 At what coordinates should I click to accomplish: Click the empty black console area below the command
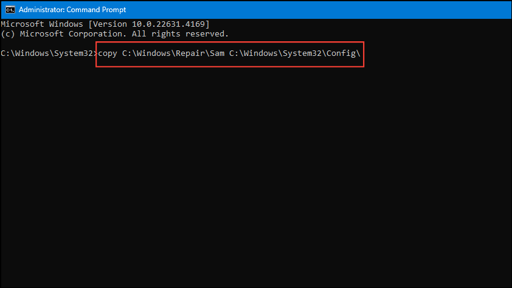[256, 176]
